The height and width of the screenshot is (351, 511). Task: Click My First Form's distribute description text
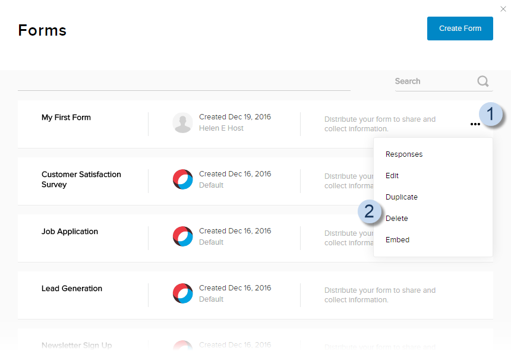pos(380,124)
